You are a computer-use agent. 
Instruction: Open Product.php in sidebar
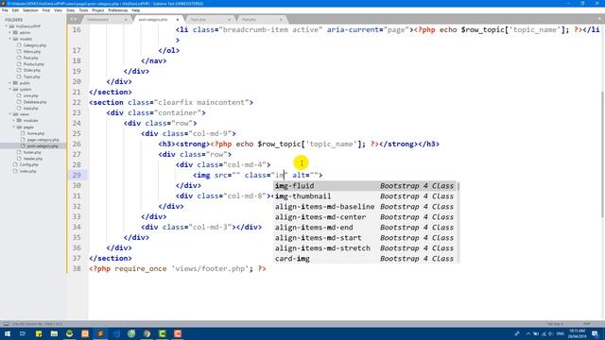click(33, 64)
